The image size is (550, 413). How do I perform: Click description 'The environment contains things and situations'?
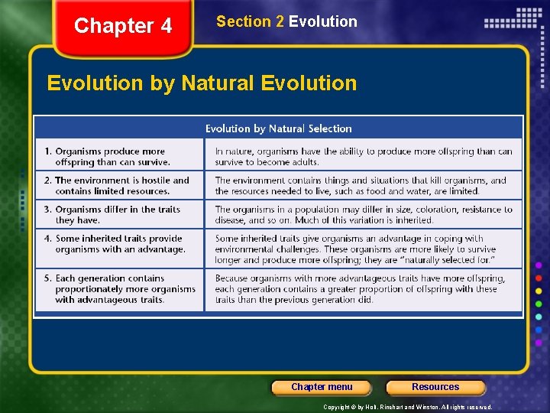click(364, 185)
